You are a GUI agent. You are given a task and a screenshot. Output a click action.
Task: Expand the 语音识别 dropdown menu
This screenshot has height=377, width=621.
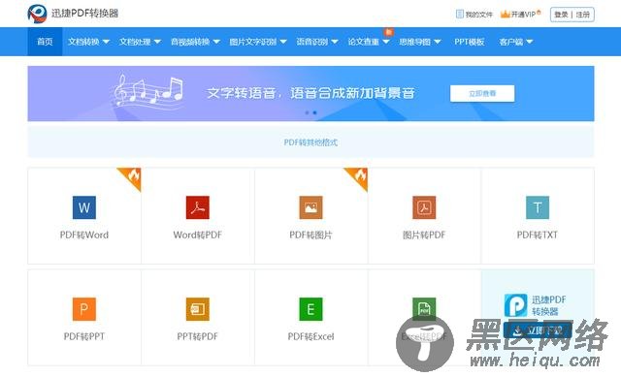click(317, 42)
